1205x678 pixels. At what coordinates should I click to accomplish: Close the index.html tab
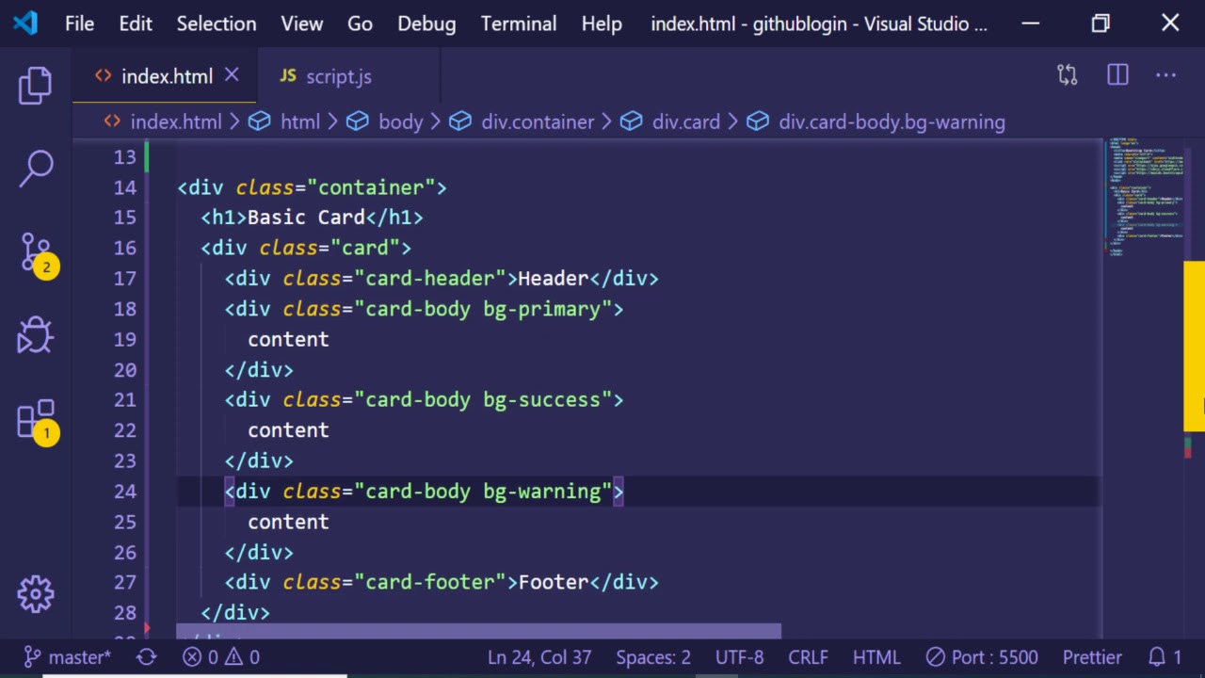point(232,75)
